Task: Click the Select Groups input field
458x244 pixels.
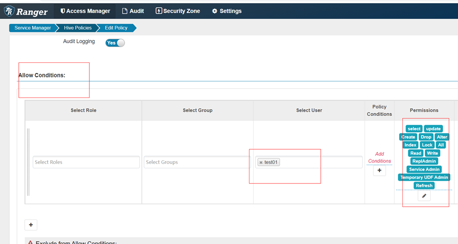Action: (x=197, y=162)
